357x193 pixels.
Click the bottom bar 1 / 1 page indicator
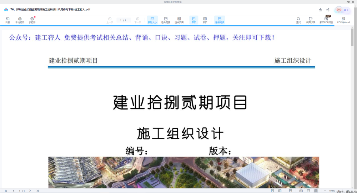click(22, 191)
